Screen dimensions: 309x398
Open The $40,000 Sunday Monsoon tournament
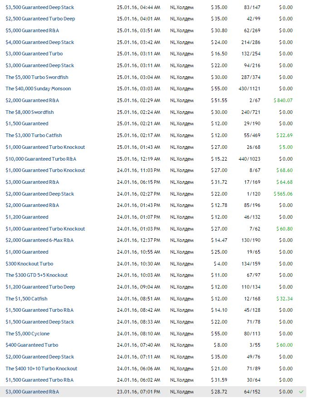(38, 88)
